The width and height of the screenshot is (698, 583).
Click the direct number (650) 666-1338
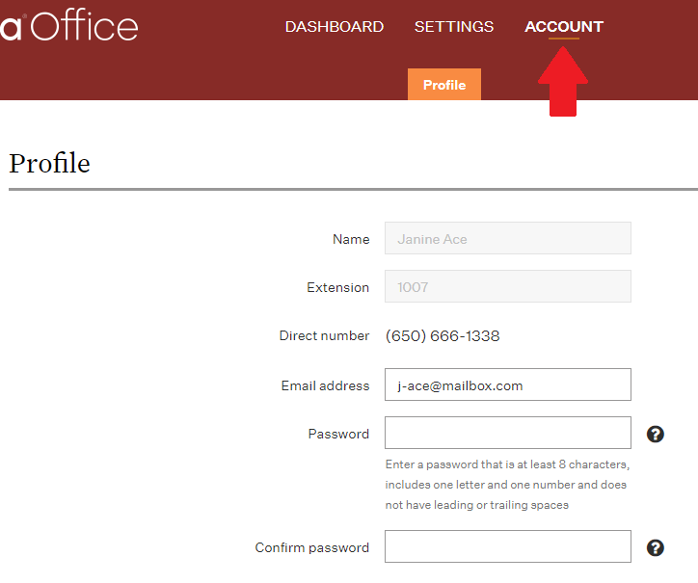pos(443,336)
